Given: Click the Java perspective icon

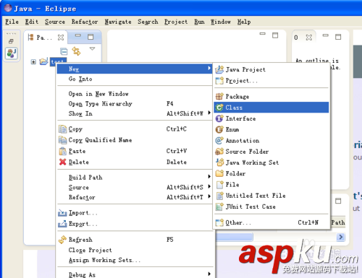Looking at the screenshot, I should click(x=12, y=53).
